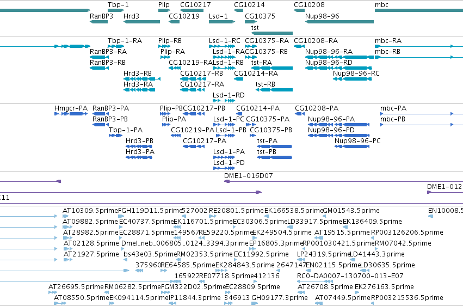Click the DME1-016D07 BAC label
The height and width of the screenshot is (306, 463).
(248, 176)
